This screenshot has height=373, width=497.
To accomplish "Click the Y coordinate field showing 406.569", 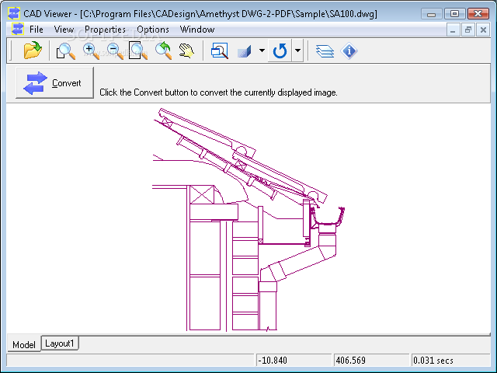I will [371, 361].
